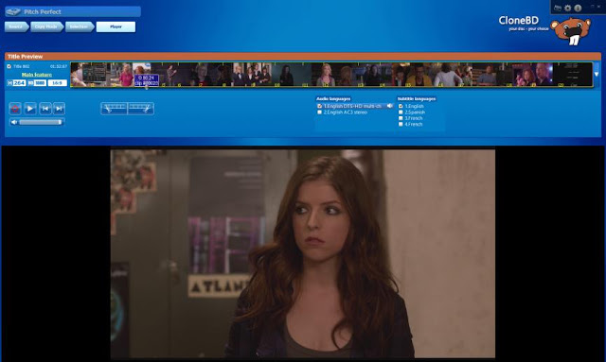Set the cut end marker scissors button
Viewport: 606px width, 362px height.
click(x=141, y=109)
